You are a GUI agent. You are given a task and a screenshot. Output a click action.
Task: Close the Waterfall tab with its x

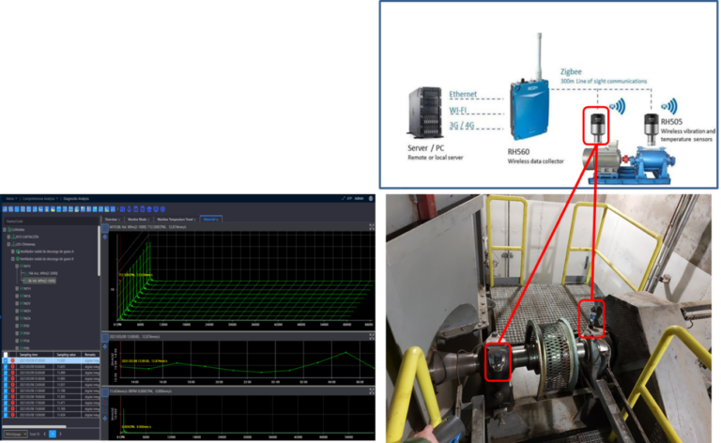217,220
